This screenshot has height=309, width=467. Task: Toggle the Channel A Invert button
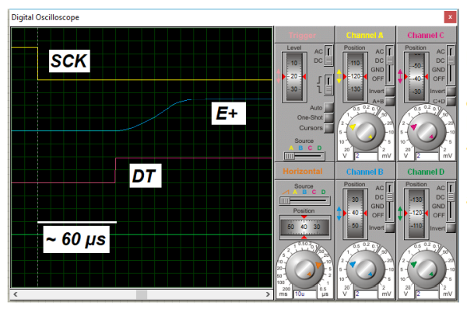(x=390, y=91)
